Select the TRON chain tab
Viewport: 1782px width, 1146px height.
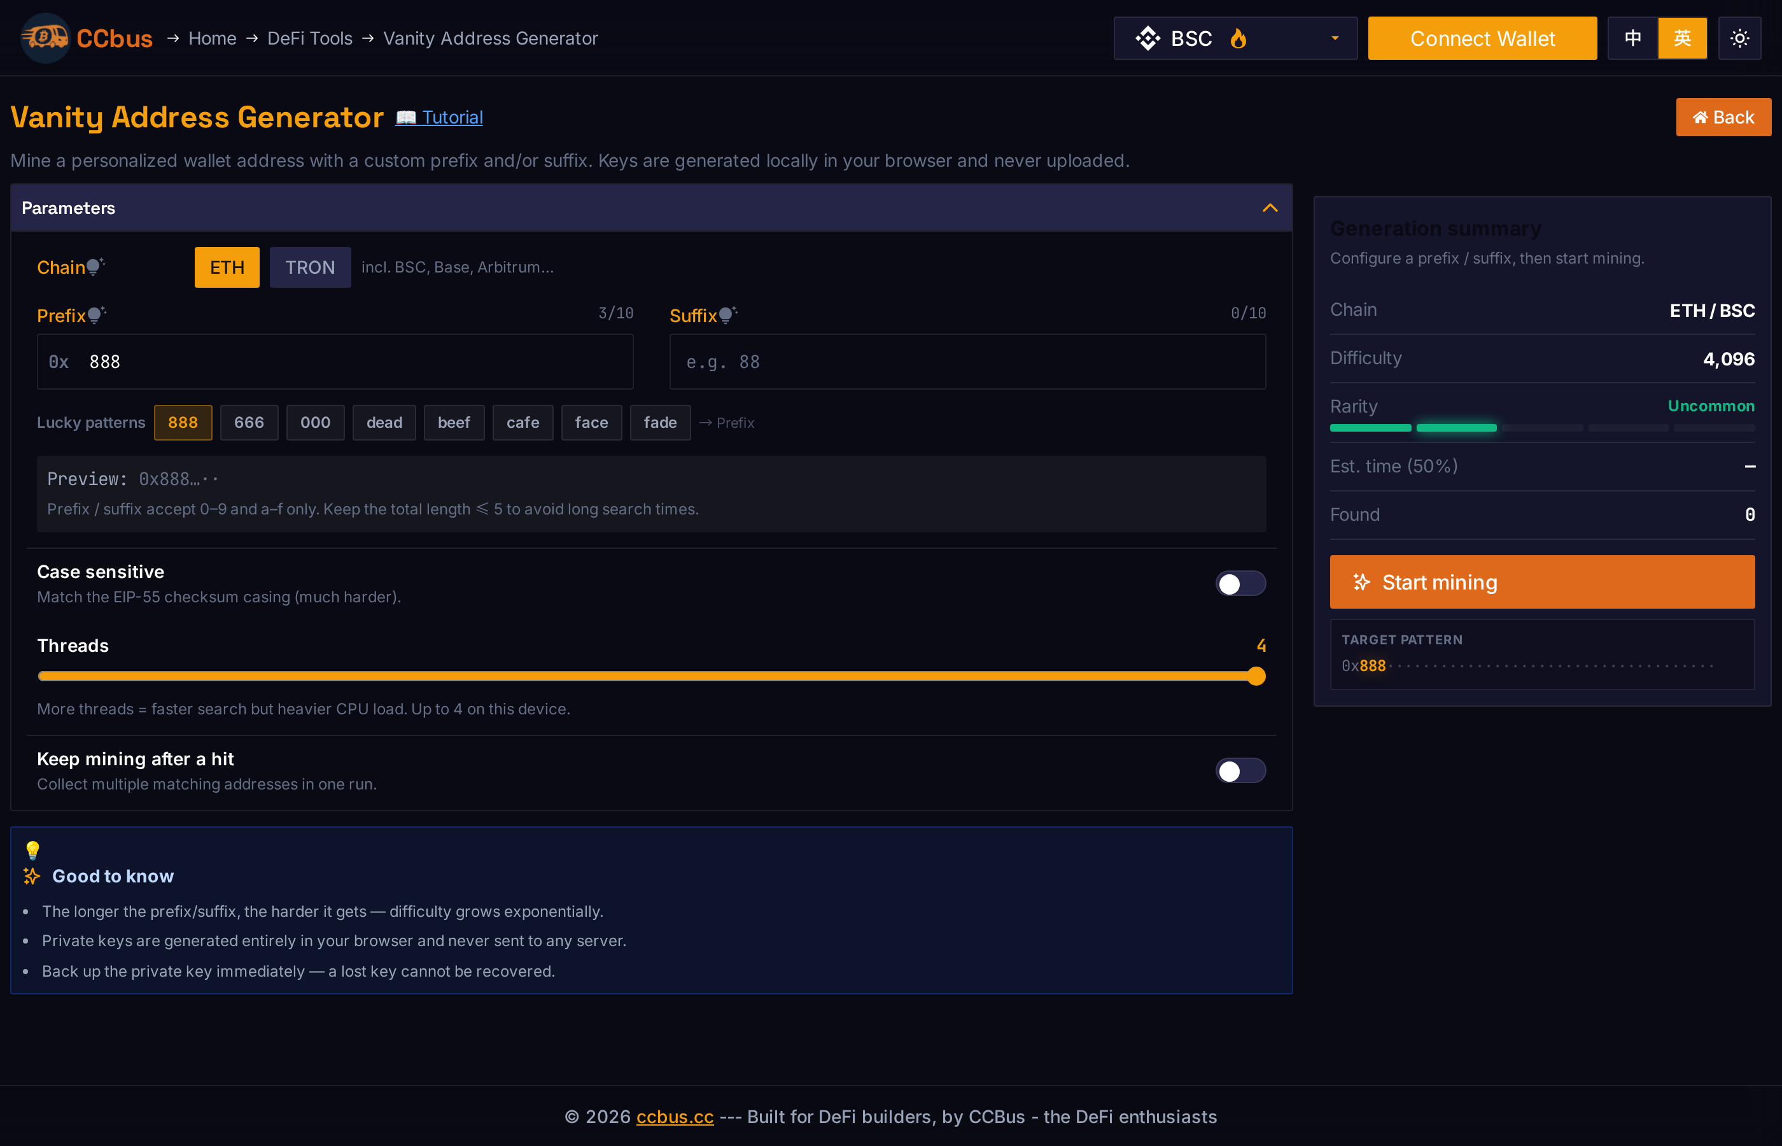pyautogui.click(x=310, y=267)
